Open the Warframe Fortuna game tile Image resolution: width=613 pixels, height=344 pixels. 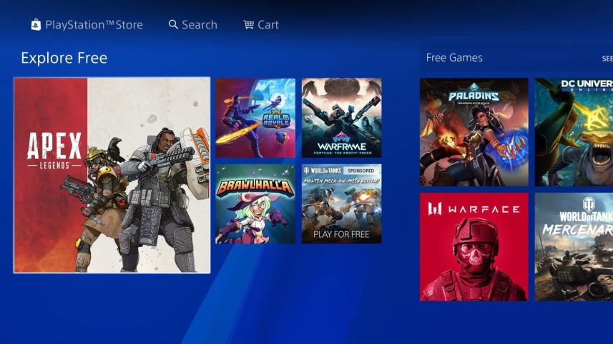click(x=341, y=118)
